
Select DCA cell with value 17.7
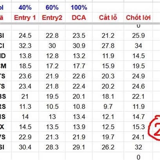[x=79, y=66]
